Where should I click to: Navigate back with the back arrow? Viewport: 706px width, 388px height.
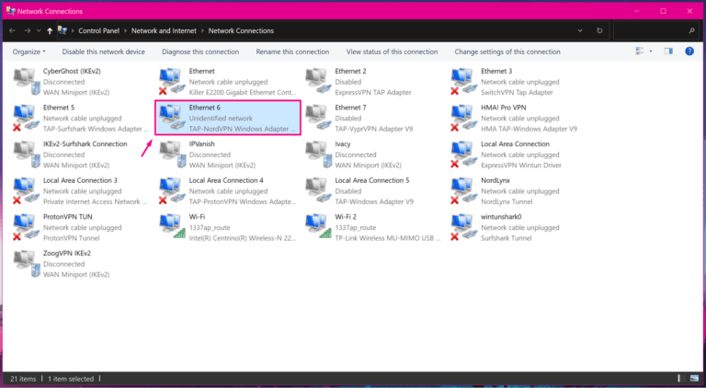12,30
